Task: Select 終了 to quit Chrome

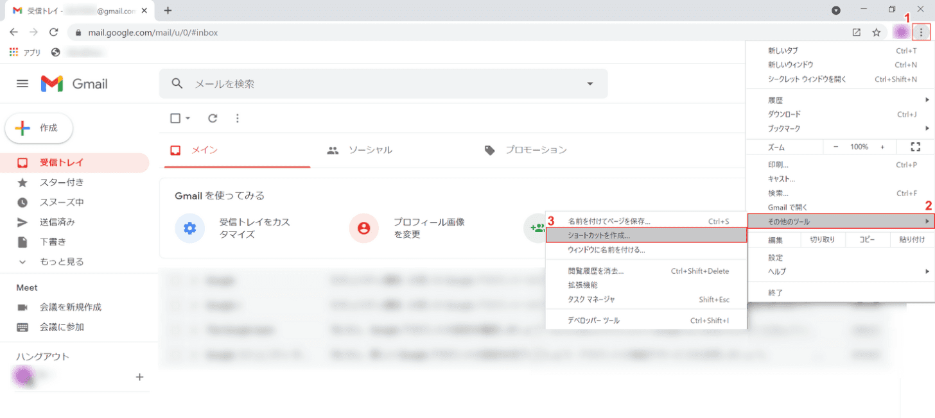Action: pos(841,292)
